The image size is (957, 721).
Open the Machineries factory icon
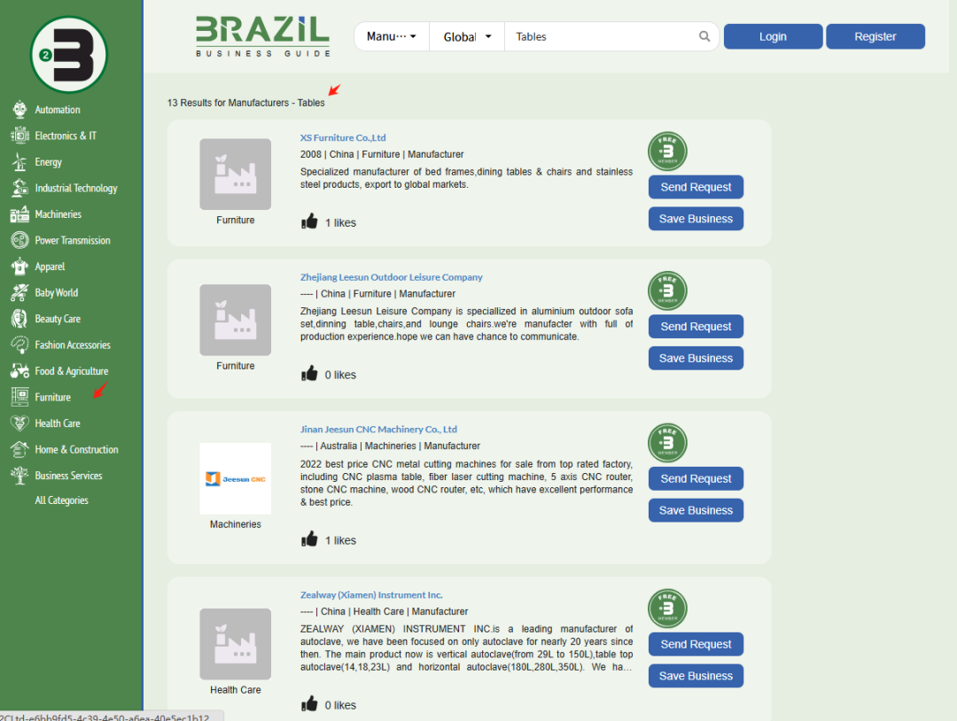(x=19, y=214)
